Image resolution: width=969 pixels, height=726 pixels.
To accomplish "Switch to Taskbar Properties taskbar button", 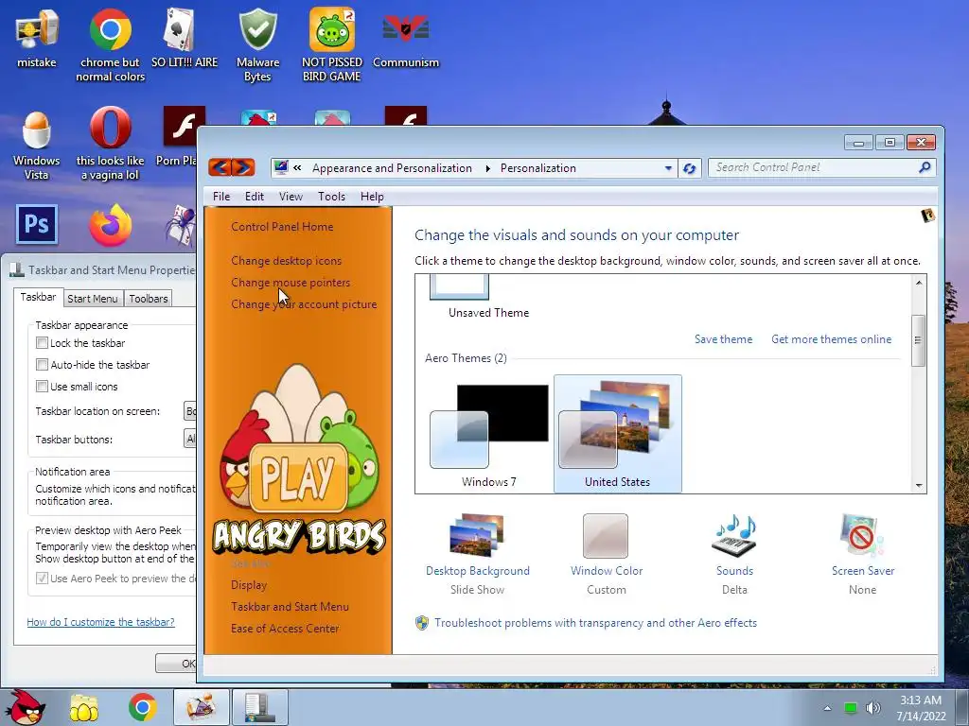I will tap(260, 707).
